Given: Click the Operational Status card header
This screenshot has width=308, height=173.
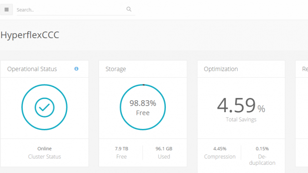Looking at the screenshot, I should [45, 69].
